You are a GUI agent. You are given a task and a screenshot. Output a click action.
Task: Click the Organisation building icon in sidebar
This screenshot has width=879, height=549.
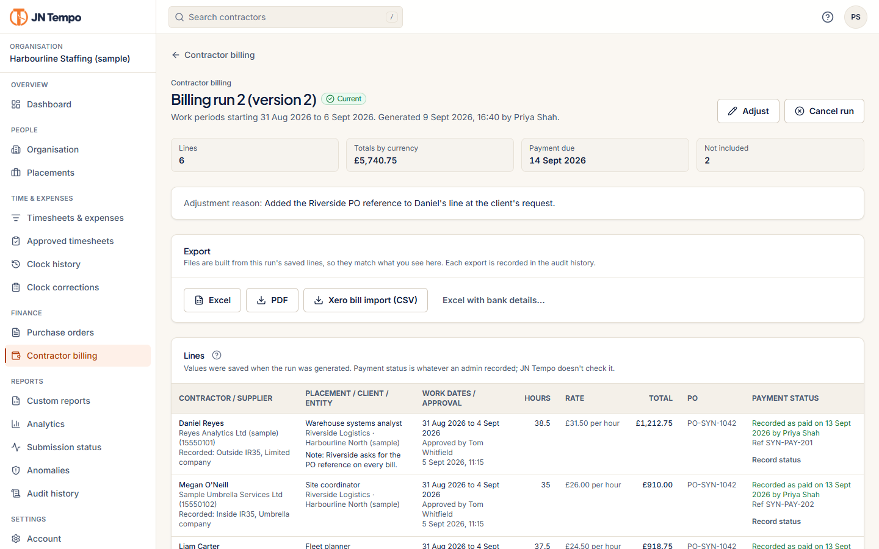point(16,149)
